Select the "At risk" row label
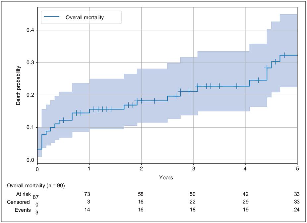Image resolution: width=307 pixels, height=223 pixels. pyautogui.click(x=23, y=194)
